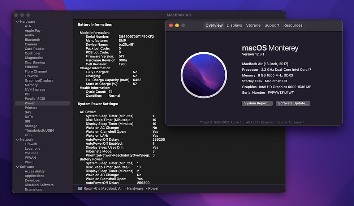The height and width of the screenshot is (206, 354).
Task: Select WWAN under Network
Action: click(30, 158)
